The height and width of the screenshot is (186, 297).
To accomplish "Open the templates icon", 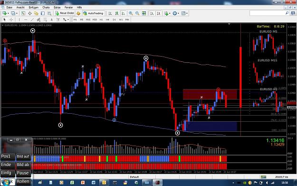I will tap(183, 13).
